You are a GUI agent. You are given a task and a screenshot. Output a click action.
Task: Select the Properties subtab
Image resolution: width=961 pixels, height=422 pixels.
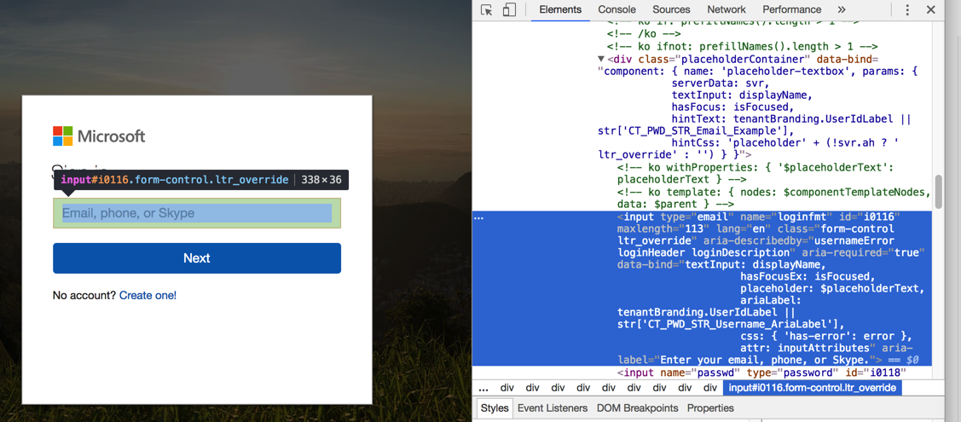tap(710, 408)
